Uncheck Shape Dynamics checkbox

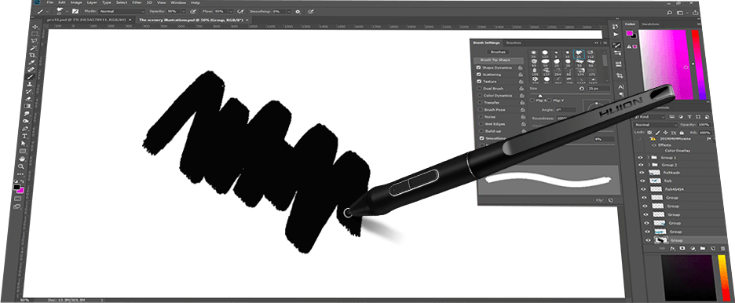478,68
